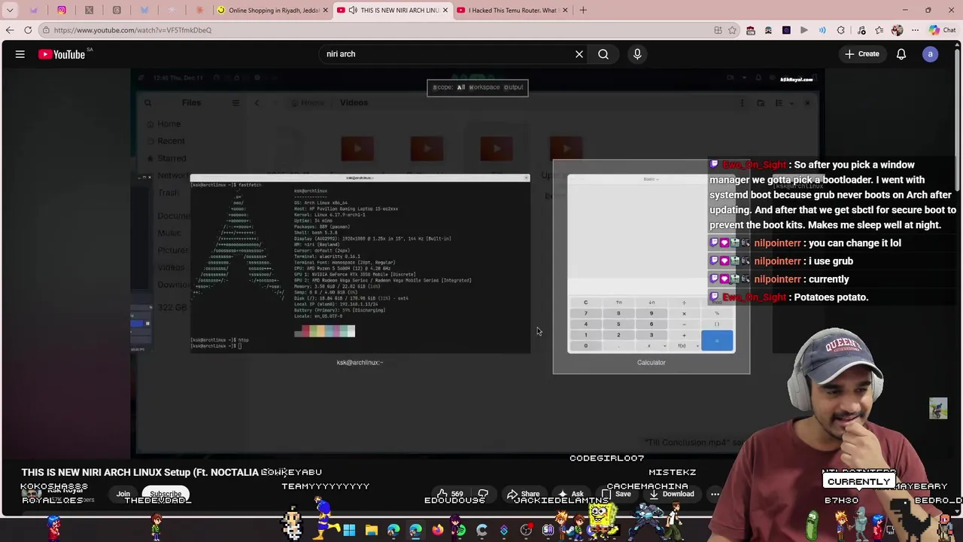963x542 pixels.
Task: Open the media control music-note icon
Action: 861,30
